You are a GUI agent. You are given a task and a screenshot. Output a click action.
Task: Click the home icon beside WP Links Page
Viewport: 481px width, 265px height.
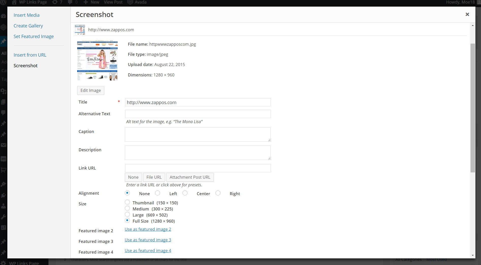(x=14, y=2)
